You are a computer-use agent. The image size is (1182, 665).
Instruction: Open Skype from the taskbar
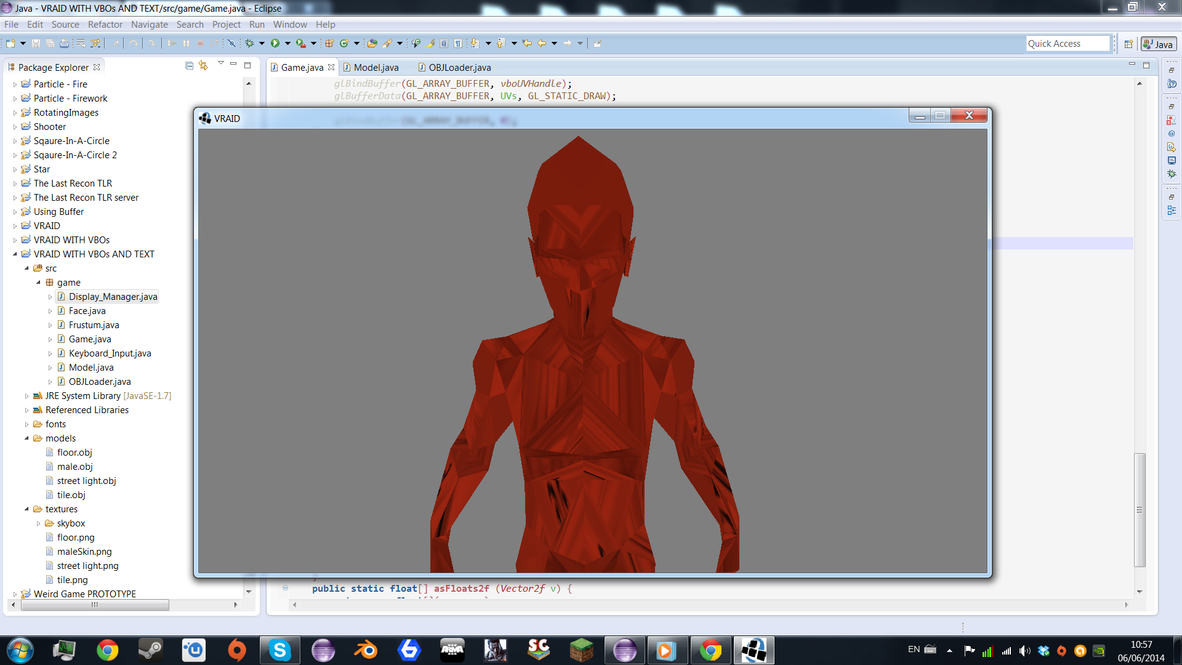[x=279, y=650]
